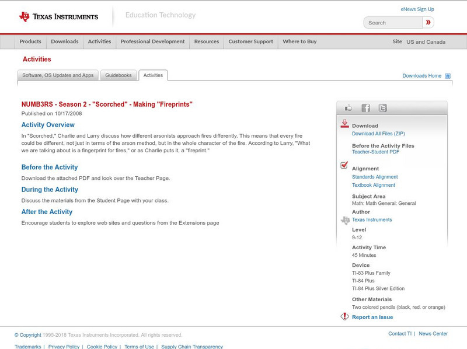Click inside the Search field
The height and width of the screenshot is (349, 467).
point(391,22)
